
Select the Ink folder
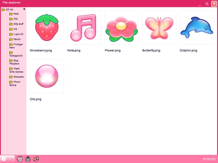click(x=13, y=29)
